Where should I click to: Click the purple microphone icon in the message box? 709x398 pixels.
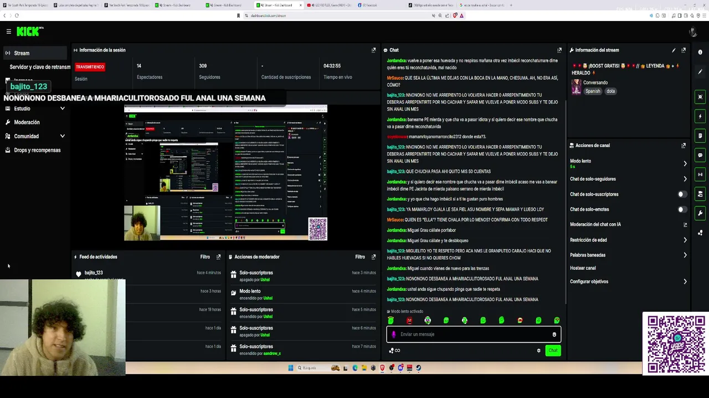[394, 334]
